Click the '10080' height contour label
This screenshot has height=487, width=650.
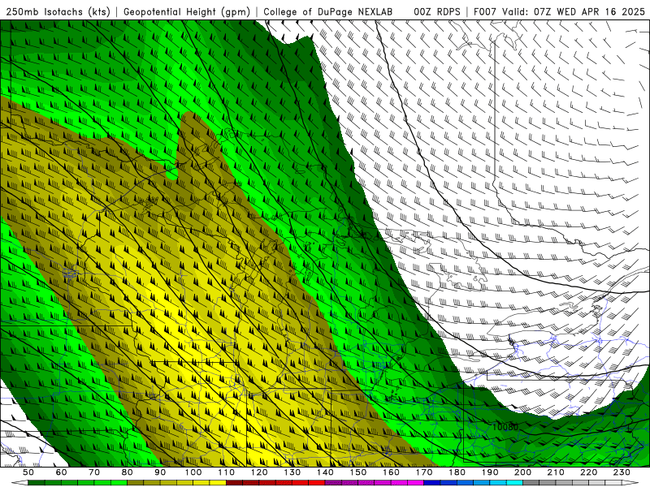505,427
